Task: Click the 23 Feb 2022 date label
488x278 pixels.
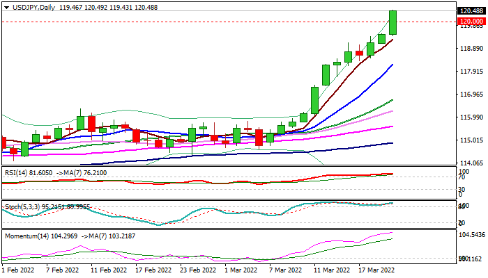Action: pyautogui.click(x=197, y=270)
